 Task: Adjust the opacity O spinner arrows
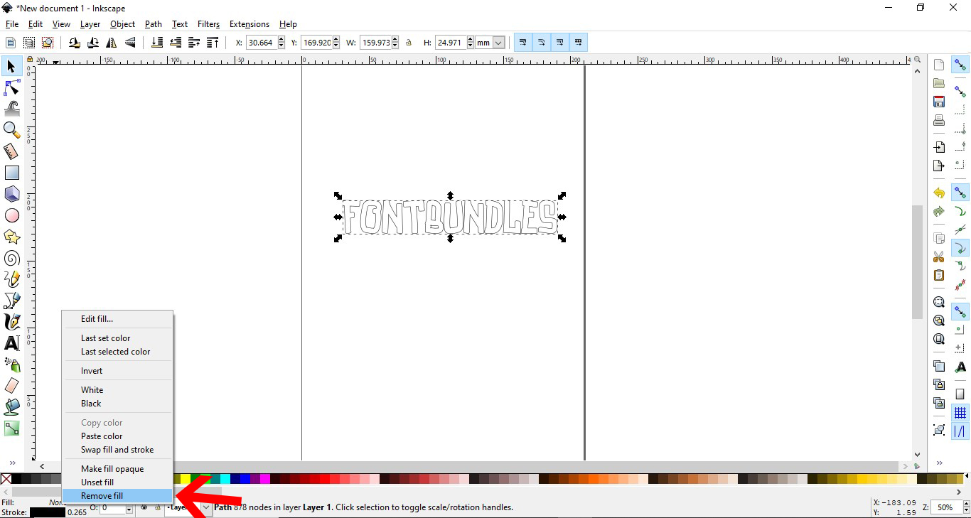129,509
